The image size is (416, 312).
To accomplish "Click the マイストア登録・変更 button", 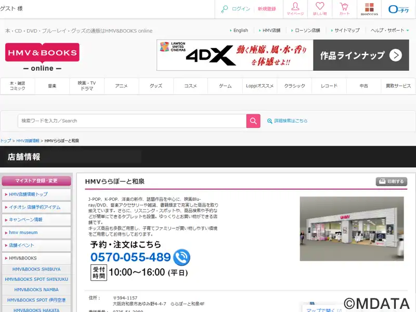I will [x=36, y=181].
